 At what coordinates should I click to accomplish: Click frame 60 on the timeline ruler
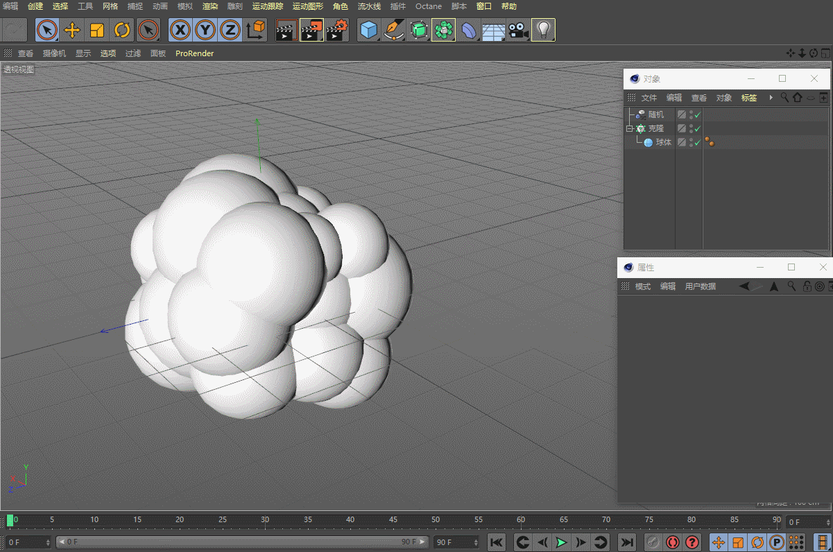click(521, 520)
